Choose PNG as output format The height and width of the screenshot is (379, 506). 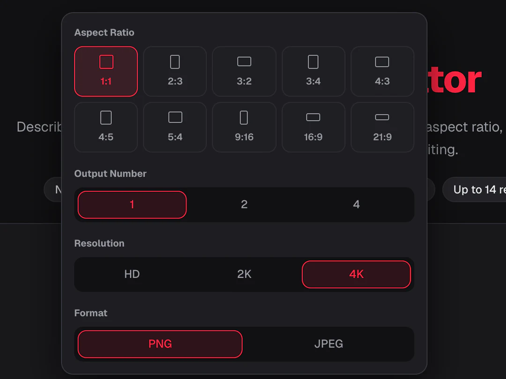point(160,344)
